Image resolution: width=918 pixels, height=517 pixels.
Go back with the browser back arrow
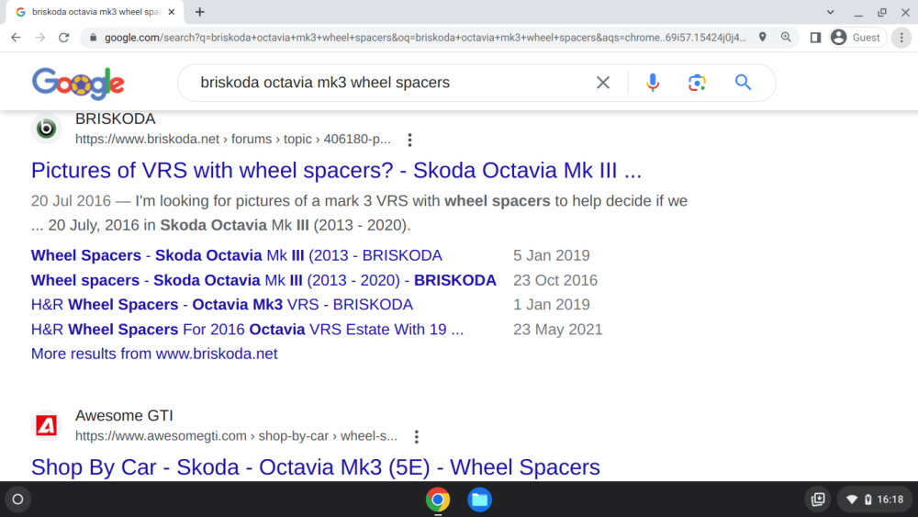16,38
